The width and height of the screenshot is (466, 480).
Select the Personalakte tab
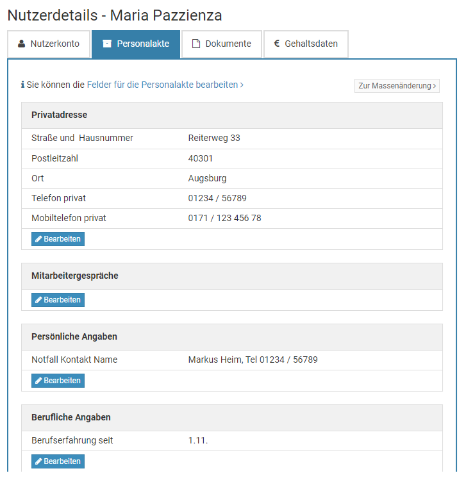[x=136, y=44]
